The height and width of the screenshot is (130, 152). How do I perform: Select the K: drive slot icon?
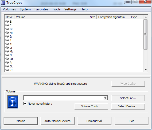click(7, 44)
